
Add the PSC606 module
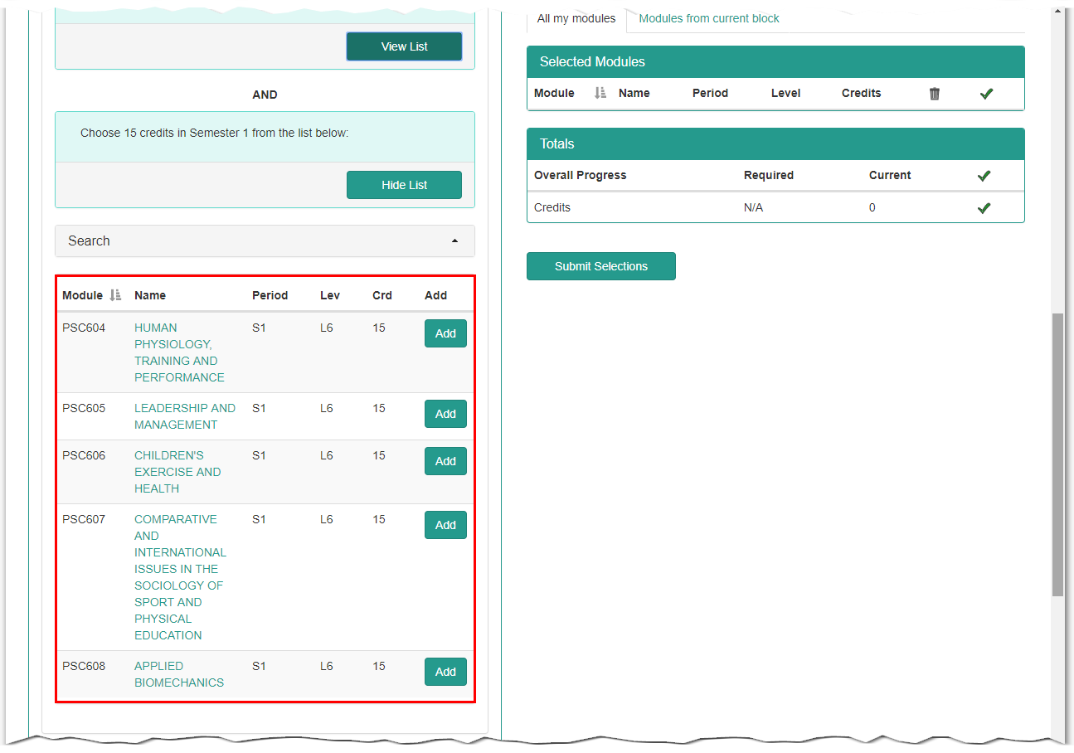[x=445, y=460]
